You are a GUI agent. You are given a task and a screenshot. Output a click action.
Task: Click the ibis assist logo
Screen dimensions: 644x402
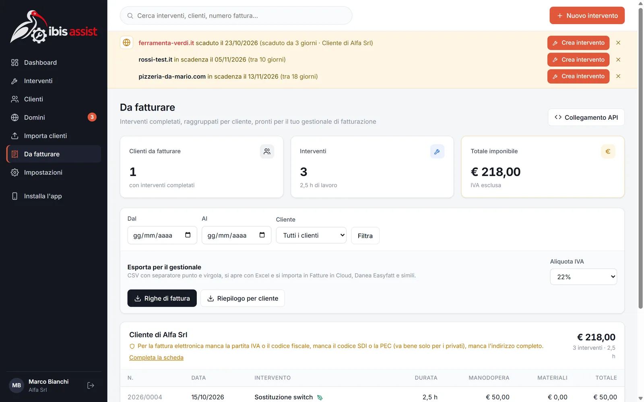coord(54,27)
